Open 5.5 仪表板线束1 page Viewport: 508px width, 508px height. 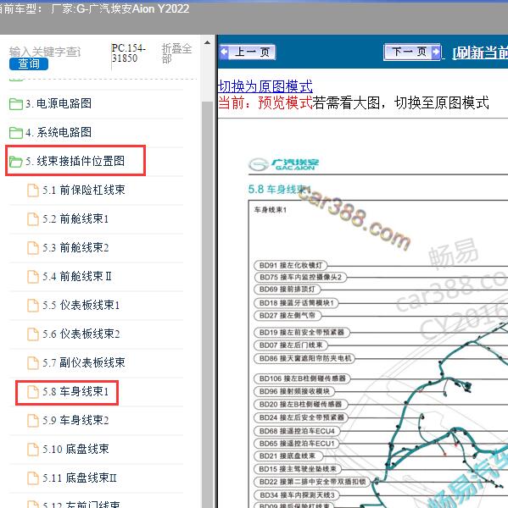pos(81,305)
